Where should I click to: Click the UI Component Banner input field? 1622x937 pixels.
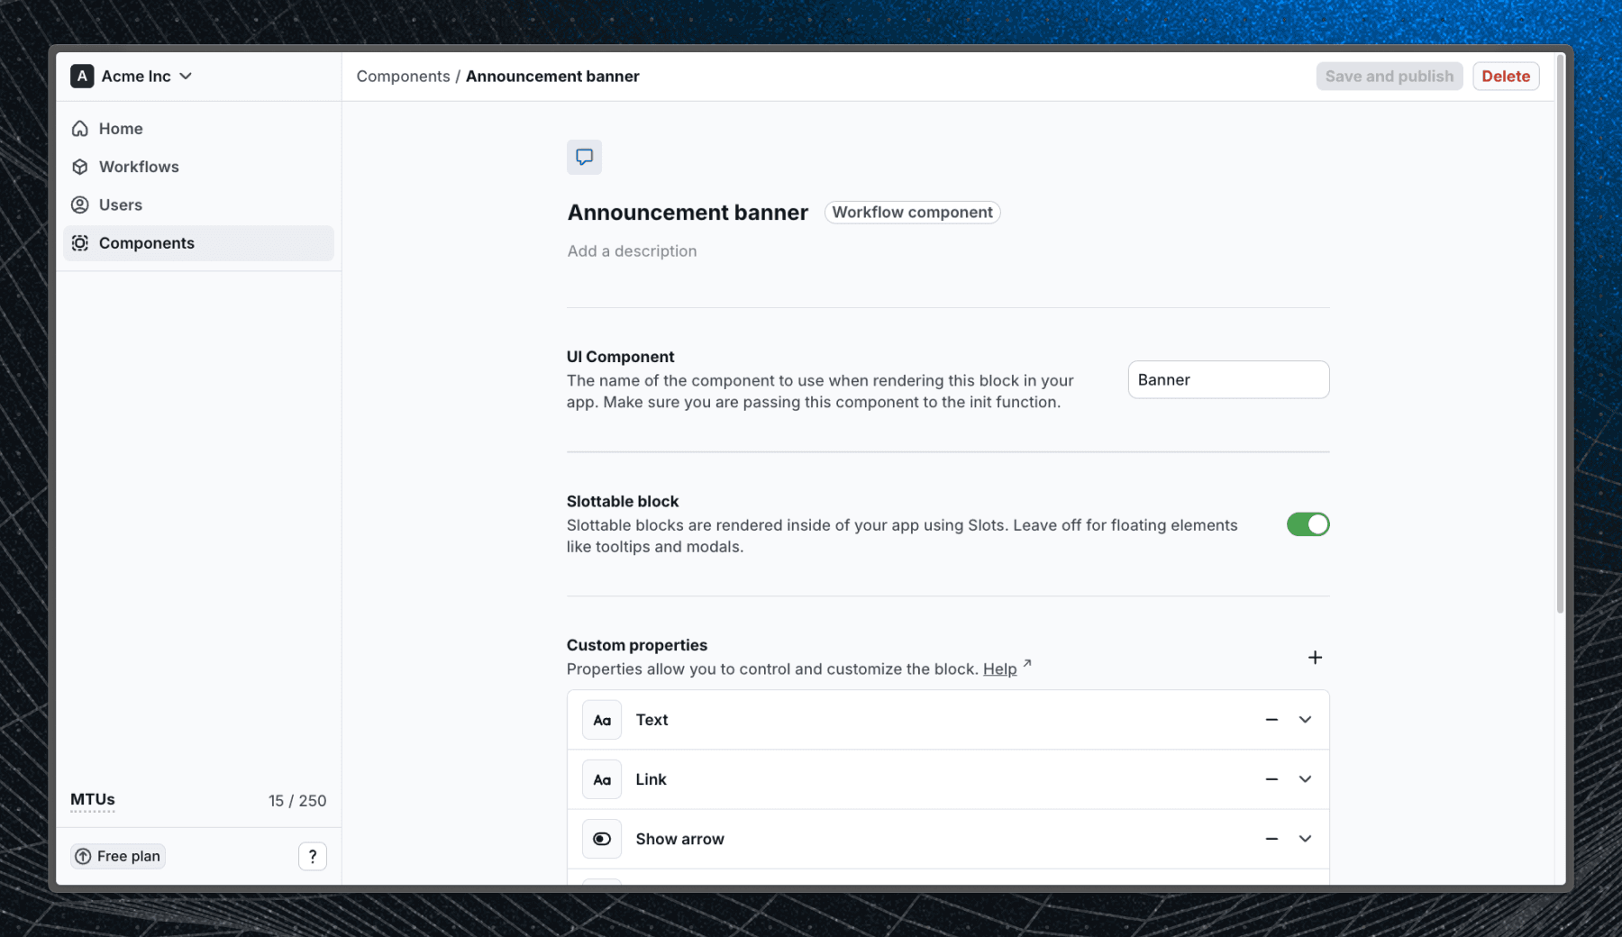(1227, 379)
